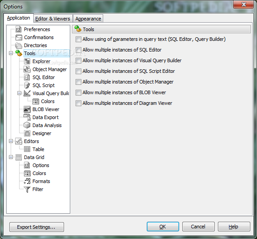Click the Visual Query Builder icon
The height and width of the screenshot is (239, 257).
pos(27,93)
